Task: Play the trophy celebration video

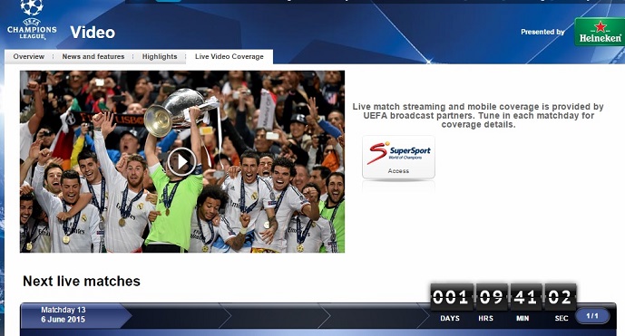Action: [181, 161]
